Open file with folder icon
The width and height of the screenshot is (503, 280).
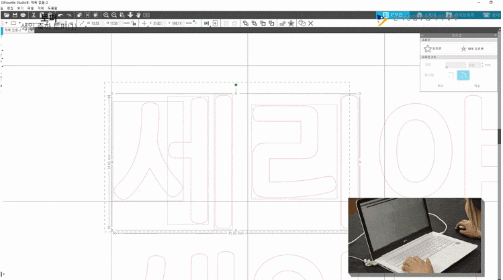(x=7, y=15)
